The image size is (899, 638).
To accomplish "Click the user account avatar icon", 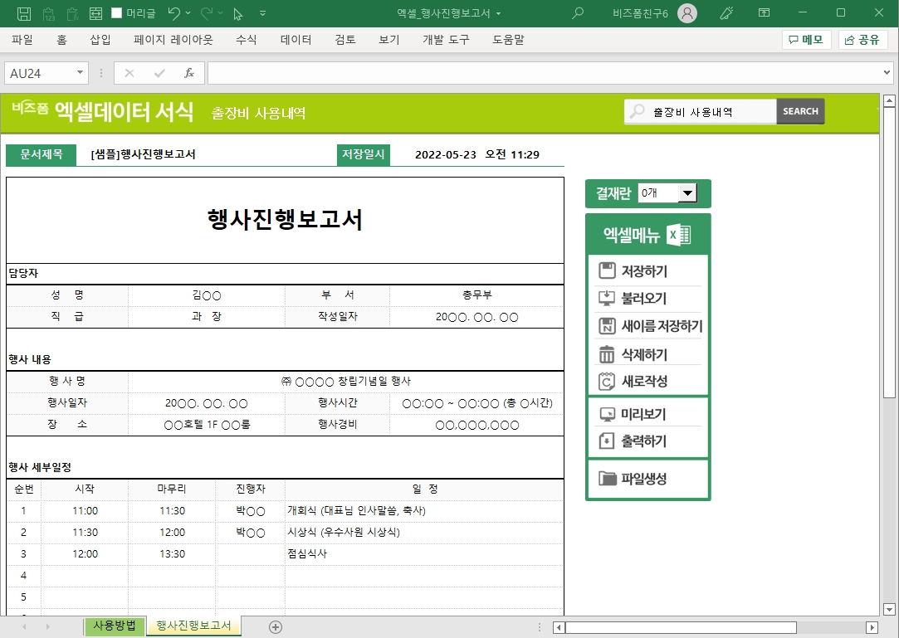I will pos(686,13).
